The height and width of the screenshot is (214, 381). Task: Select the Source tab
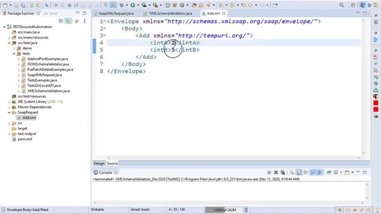[113, 163]
